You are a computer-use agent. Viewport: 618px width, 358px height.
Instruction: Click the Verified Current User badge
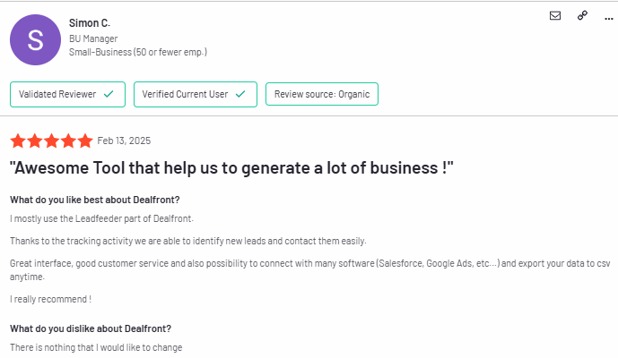[196, 94]
